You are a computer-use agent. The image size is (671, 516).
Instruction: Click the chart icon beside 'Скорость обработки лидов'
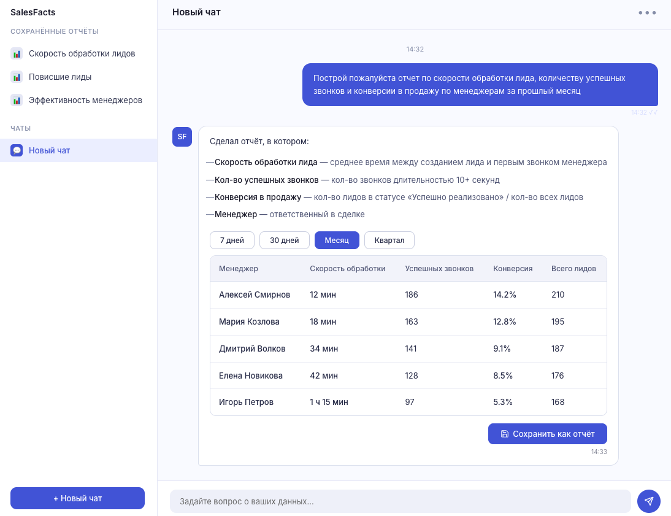click(x=17, y=53)
